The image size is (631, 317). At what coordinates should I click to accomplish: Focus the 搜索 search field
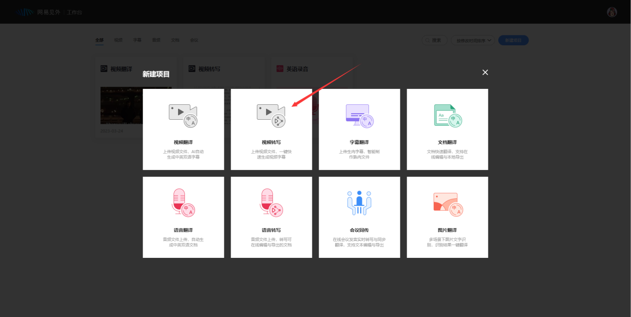point(434,40)
